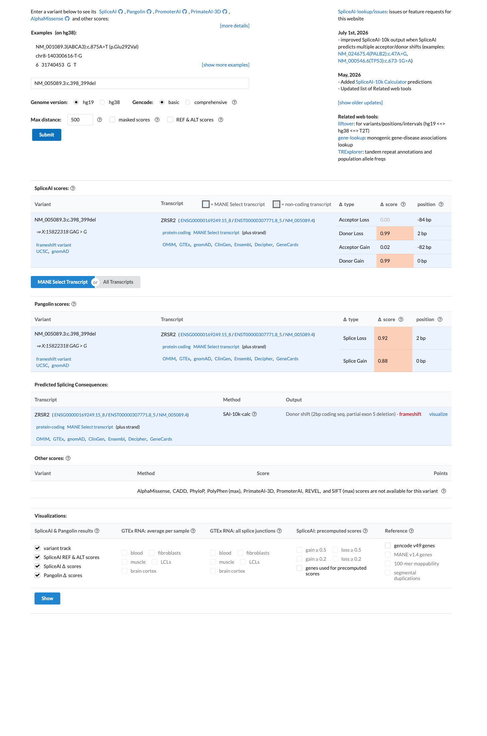Click Max distance input field

[x=80, y=120]
